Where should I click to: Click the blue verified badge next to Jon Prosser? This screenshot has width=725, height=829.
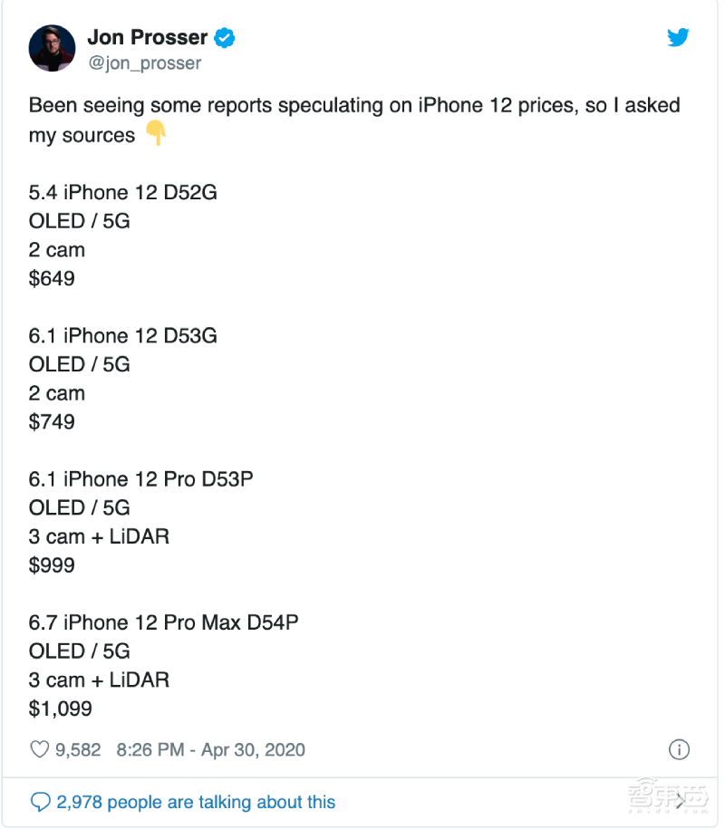click(x=222, y=37)
